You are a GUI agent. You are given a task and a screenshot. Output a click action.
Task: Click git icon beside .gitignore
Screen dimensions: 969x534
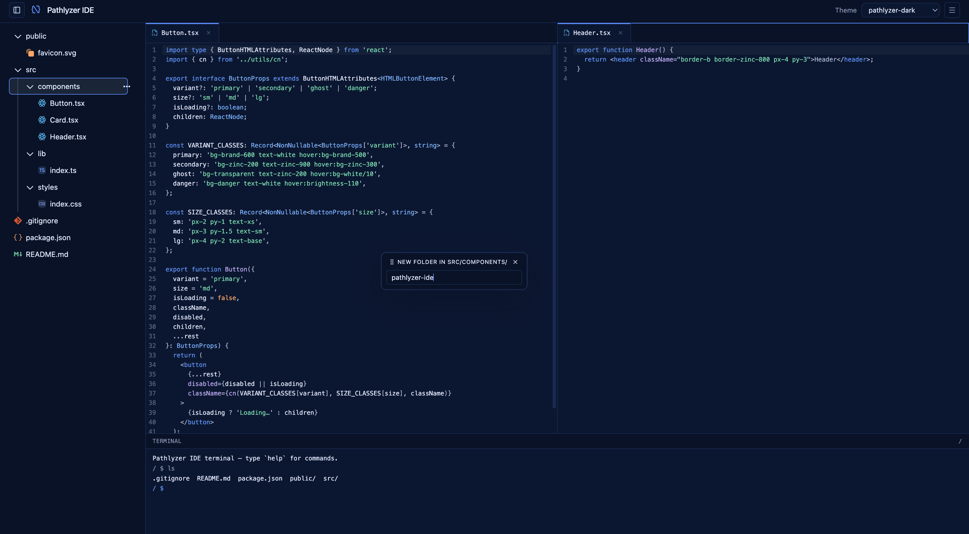pos(18,221)
